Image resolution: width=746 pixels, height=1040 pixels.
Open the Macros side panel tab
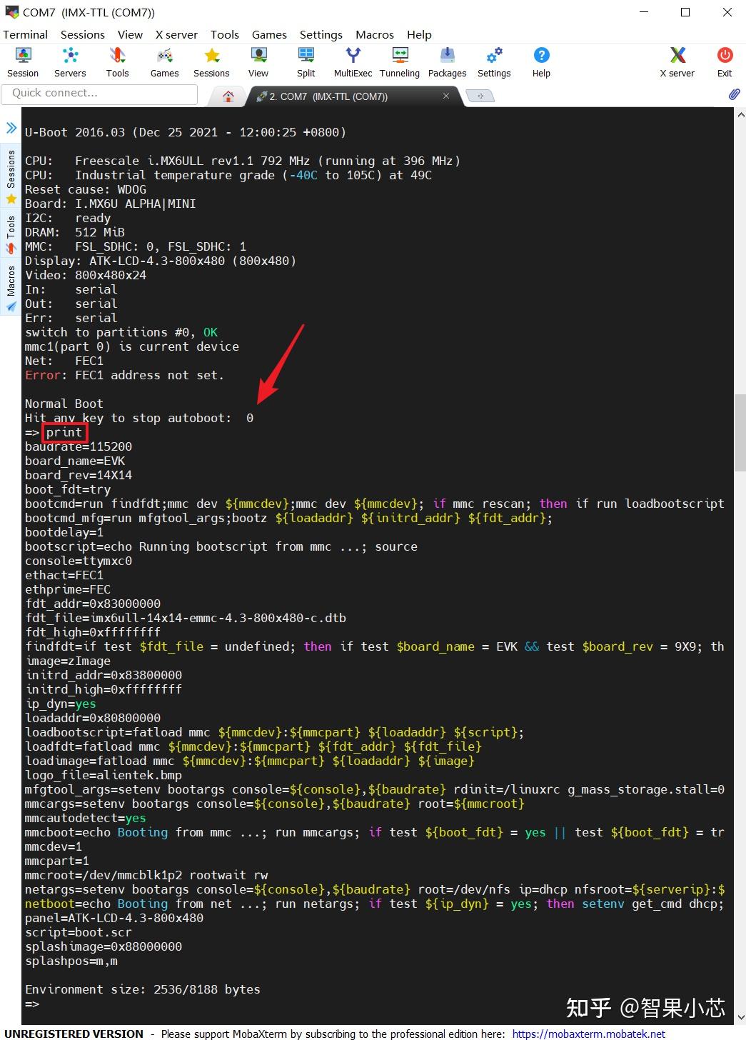pyautogui.click(x=11, y=289)
